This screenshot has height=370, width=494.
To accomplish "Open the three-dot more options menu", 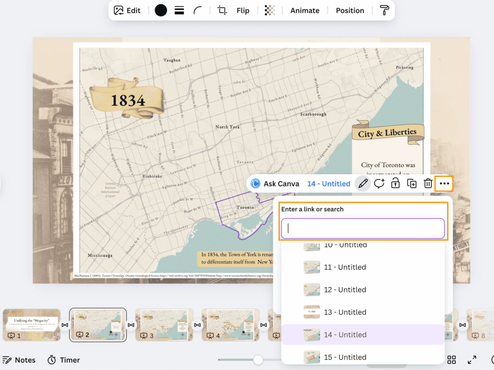I will [x=444, y=184].
